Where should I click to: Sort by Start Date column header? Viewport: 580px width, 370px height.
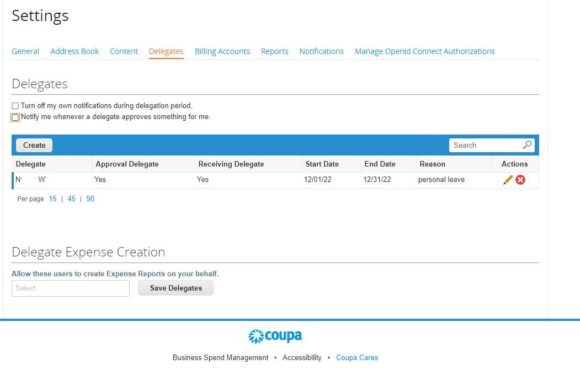(x=321, y=164)
